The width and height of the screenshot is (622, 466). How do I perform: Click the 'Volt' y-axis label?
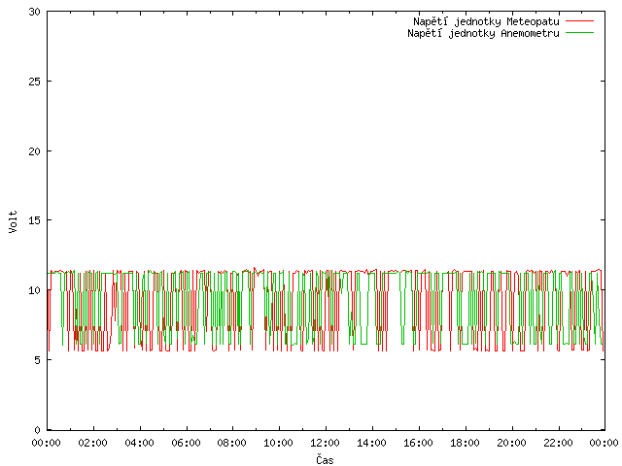[13, 222]
